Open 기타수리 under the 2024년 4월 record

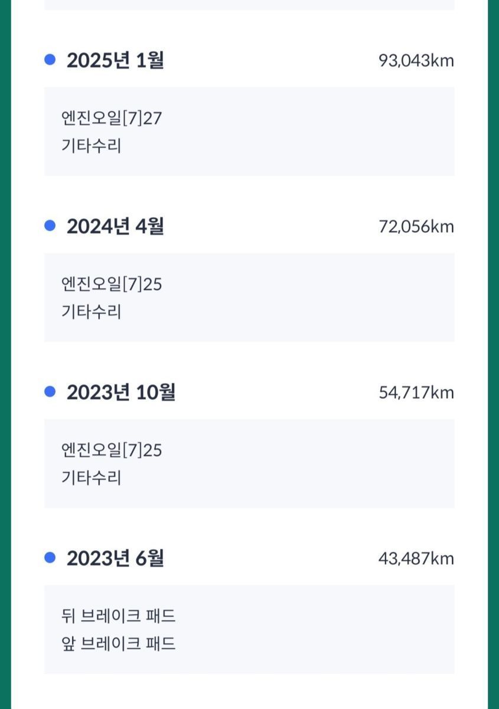pos(91,311)
